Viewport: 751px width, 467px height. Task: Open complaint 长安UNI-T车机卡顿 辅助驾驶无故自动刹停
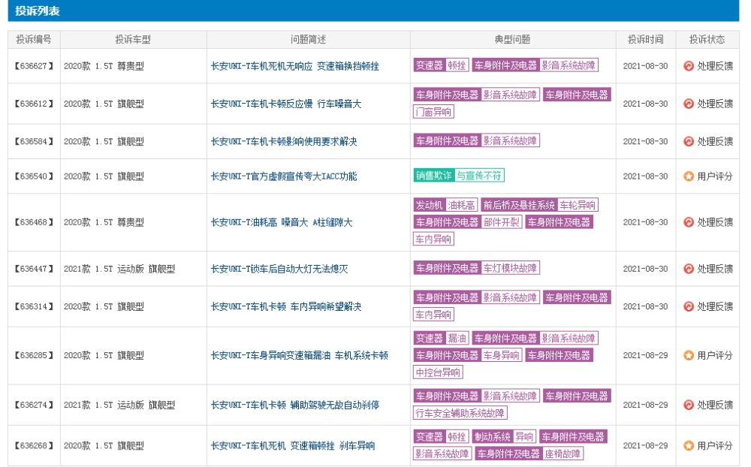pyautogui.click(x=294, y=405)
